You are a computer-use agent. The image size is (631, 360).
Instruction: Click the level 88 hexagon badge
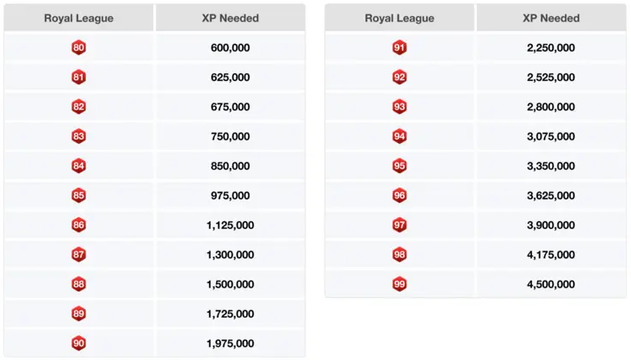[x=78, y=284]
